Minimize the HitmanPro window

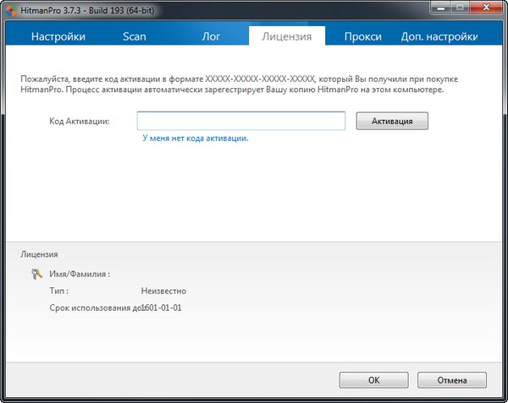[x=440, y=8]
